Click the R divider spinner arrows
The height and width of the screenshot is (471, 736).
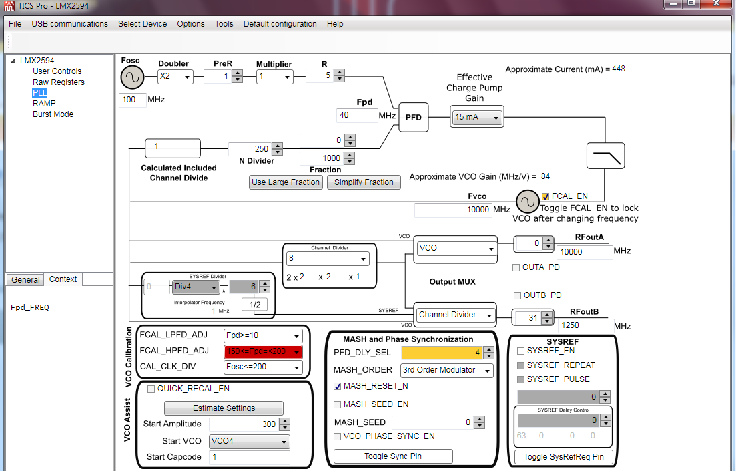[340, 75]
